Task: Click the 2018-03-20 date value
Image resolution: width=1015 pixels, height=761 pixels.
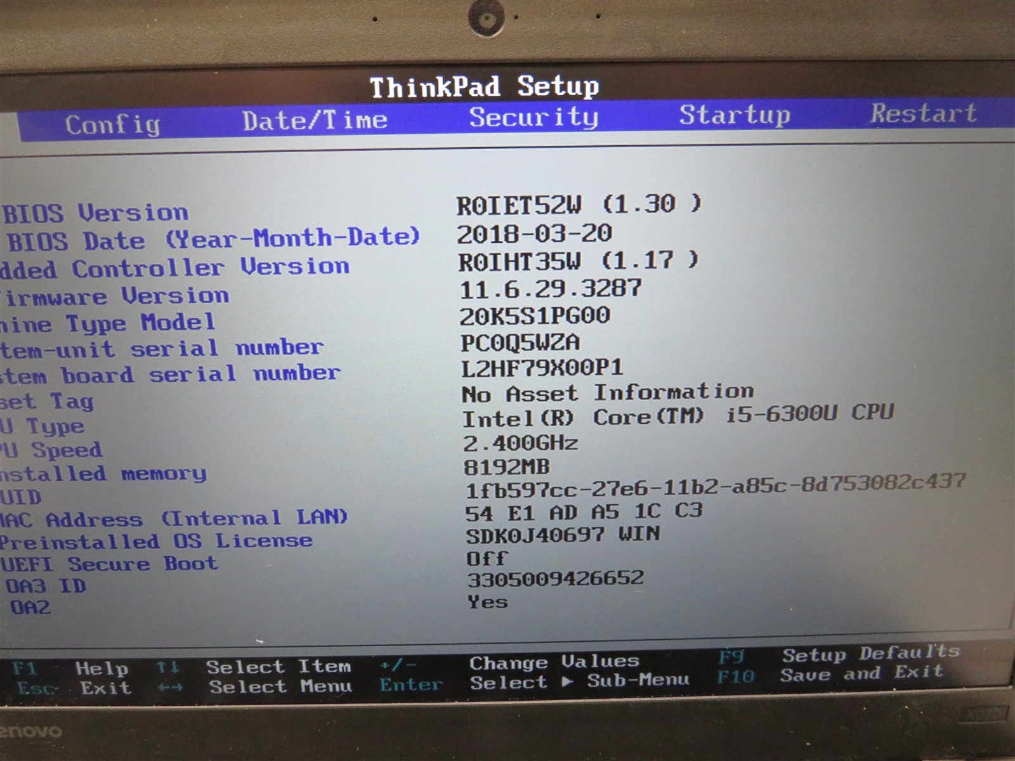Action: point(534,233)
